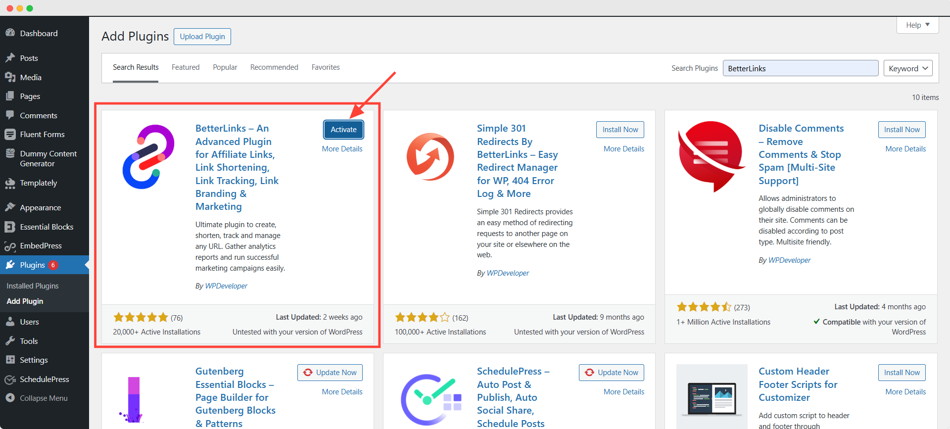Install Custom Header Footer Scripts now
Image resolution: width=950 pixels, height=429 pixels.
click(x=902, y=373)
